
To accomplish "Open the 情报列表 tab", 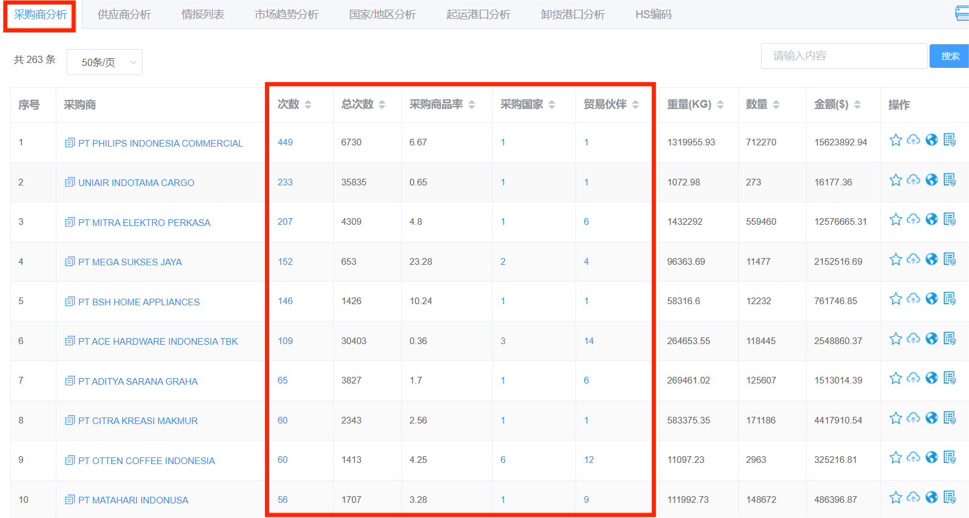I will click(x=203, y=15).
